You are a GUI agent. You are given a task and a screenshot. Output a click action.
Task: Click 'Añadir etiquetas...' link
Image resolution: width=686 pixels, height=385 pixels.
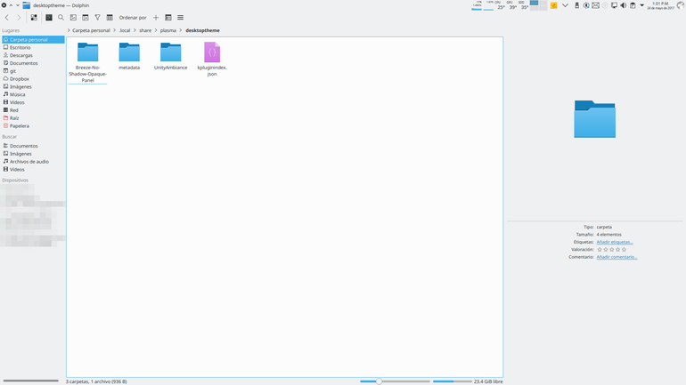pyautogui.click(x=615, y=242)
